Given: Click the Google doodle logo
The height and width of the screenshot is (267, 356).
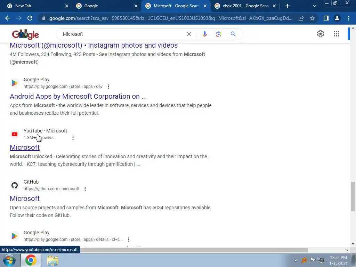Looking at the screenshot, I should (25, 34).
